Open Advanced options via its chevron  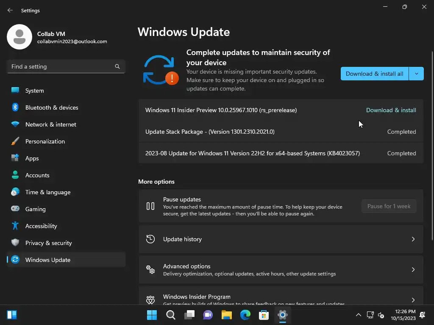pyautogui.click(x=413, y=270)
